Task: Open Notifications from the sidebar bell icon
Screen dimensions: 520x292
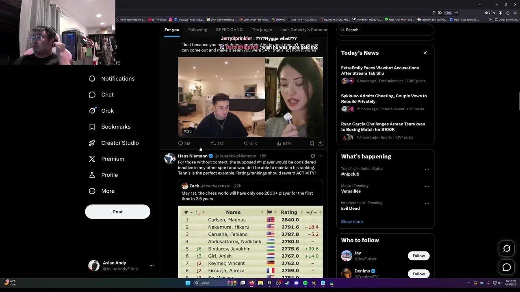Action: point(92,79)
